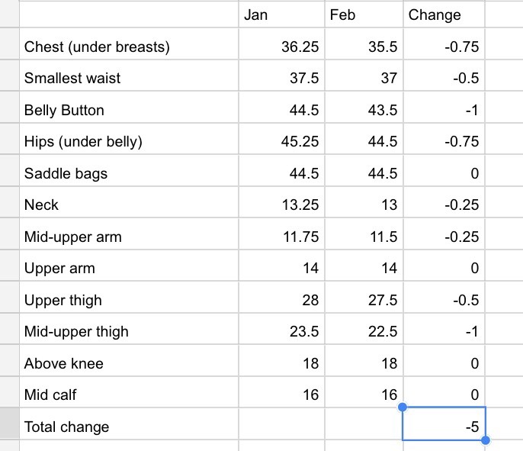Click Belly Button Feb value 43.5

click(363, 111)
